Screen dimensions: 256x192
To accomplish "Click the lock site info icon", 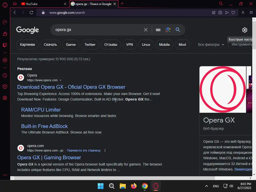I will pos(43,12).
